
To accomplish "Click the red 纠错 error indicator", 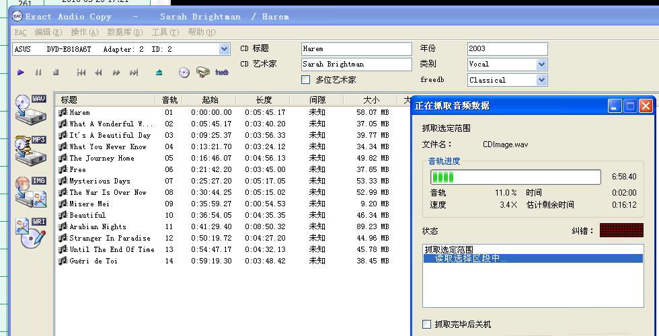I will 621,230.
